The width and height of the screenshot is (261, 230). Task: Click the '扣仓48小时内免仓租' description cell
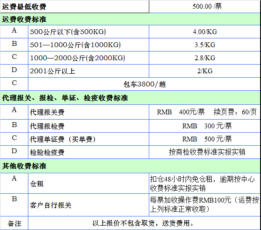[x=205, y=183]
